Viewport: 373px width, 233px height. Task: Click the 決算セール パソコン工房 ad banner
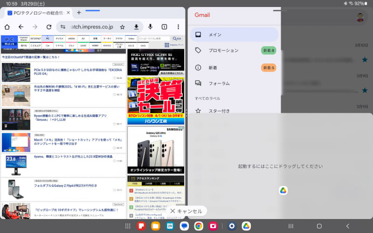coord(156,101)
